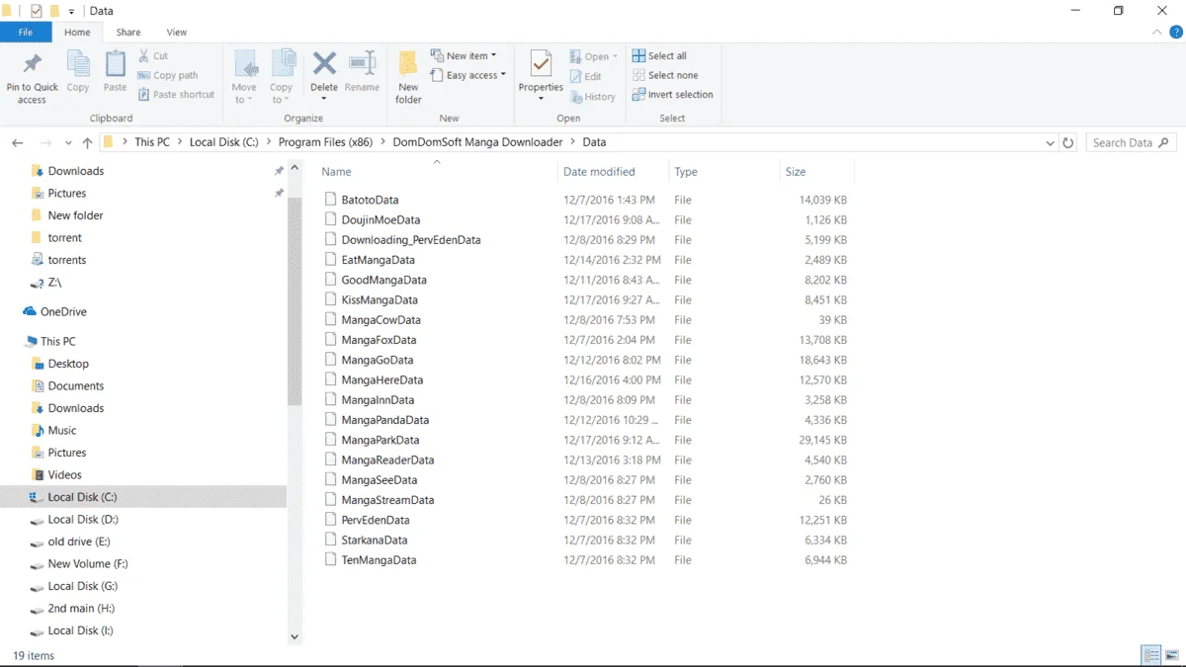
Task: Open the New item dropdown
Action: pyautogui.click(x=464, y=55)
